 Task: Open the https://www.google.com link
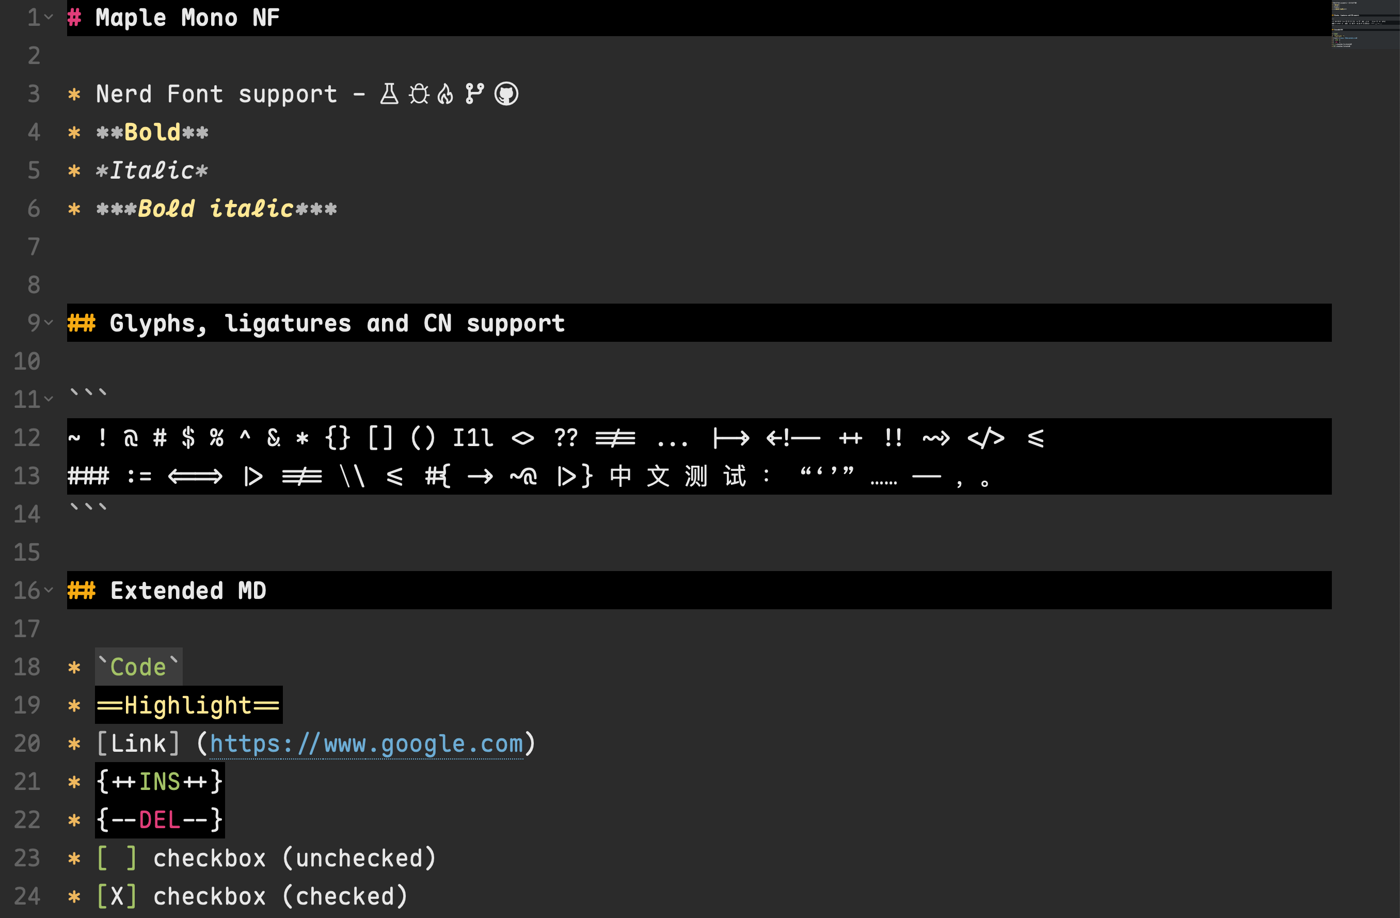pyautogui.click(x=367, y=744)
